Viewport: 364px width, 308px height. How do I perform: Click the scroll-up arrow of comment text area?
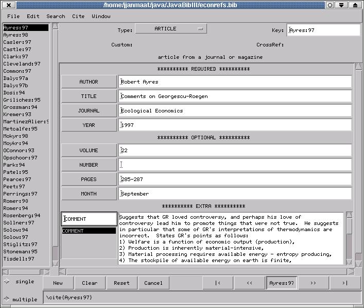(x=349, y=215)
